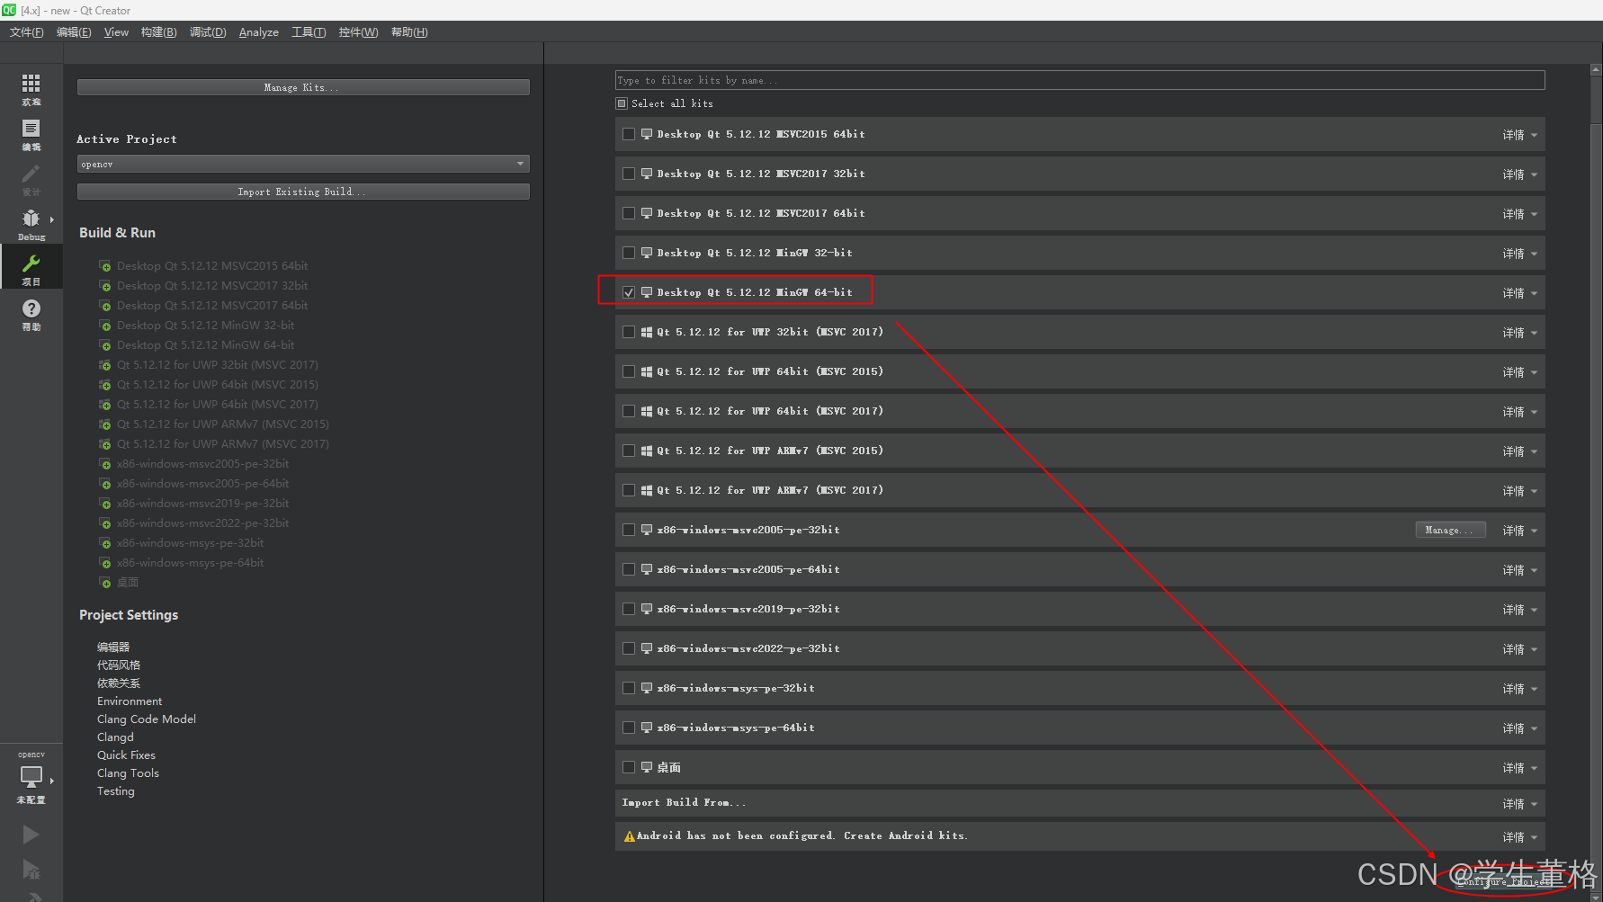Check Desktop Qt 5.12.12 MSVC2017 32bit kit

tap(629, 174)
